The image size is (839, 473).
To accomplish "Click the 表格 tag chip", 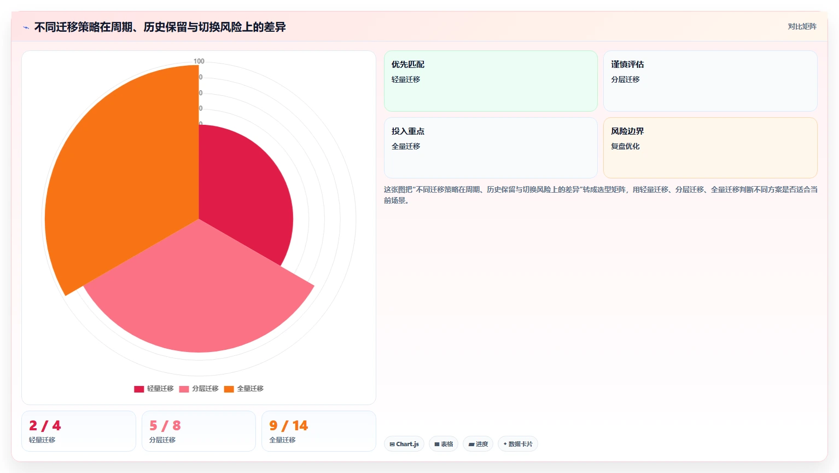I will click(x=444, y=444).
